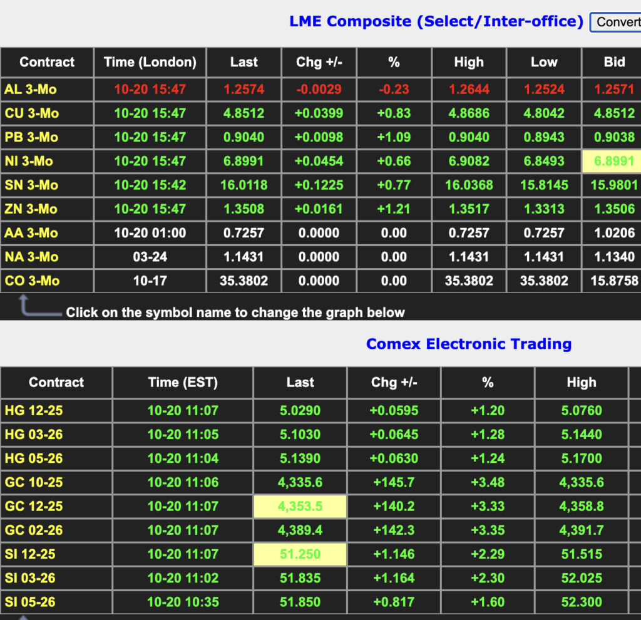This screenshot has height=620, width=641.
Task: Click the highlighted 4,353.5 last price cell
Action: 300,506
